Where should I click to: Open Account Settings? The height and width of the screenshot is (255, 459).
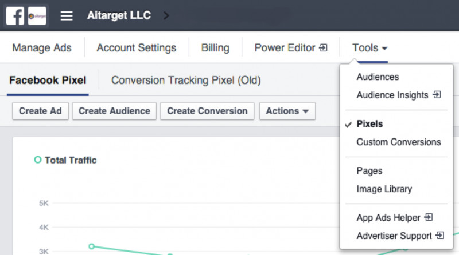pos(137,48)
